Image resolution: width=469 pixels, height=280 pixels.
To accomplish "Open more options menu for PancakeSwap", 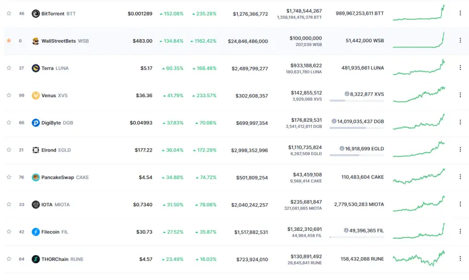I will [x=460, y=177].
